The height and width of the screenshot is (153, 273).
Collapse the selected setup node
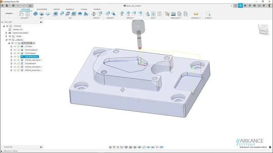tap(9, 43)
